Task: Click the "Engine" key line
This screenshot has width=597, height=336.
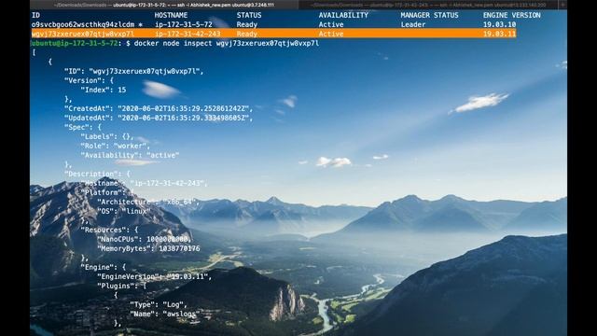Action: click(104, 267)
